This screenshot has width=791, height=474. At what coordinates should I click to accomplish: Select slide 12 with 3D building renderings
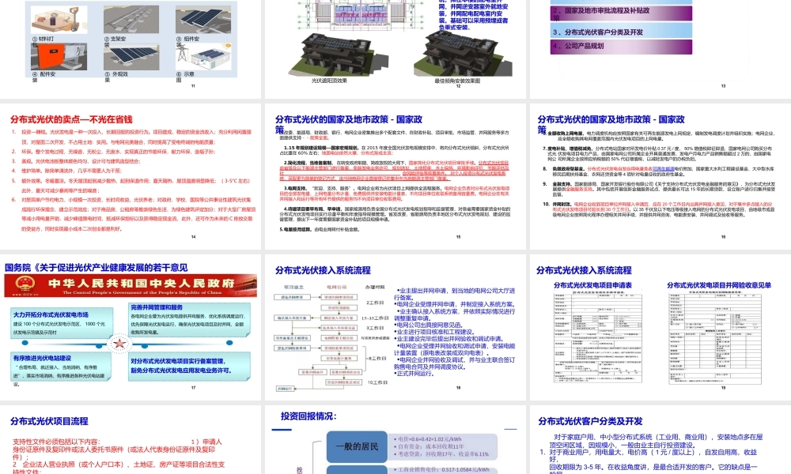click(x=395, y=49)
